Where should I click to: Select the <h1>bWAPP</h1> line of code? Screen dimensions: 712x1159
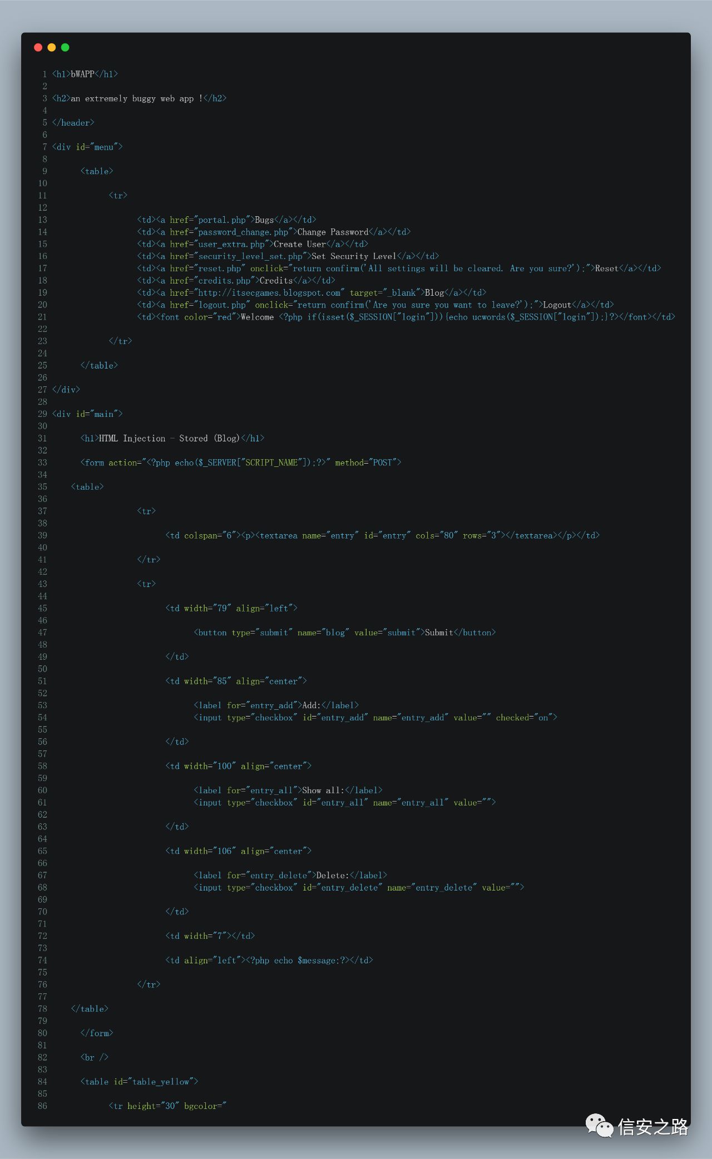(x=85, y=74)
